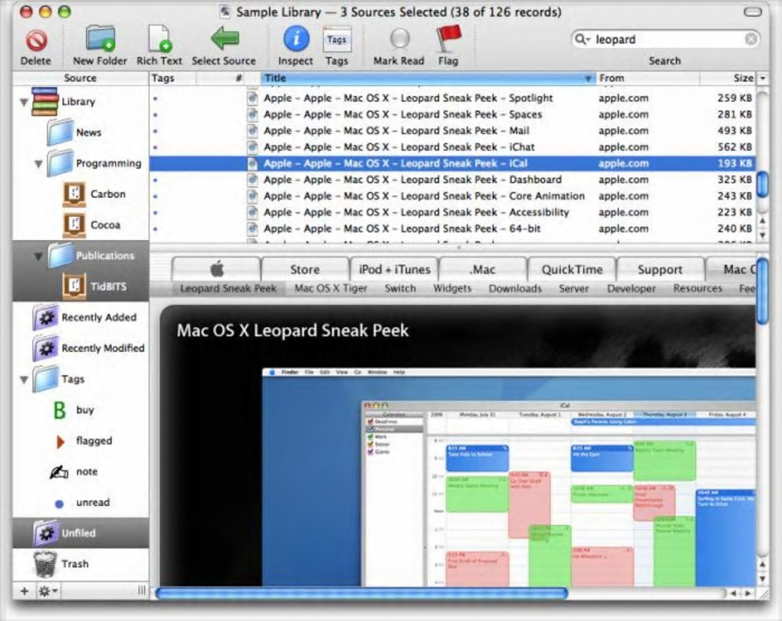782x621 pixels.
Task: Sort records by Title column
Action: [428, 78]
